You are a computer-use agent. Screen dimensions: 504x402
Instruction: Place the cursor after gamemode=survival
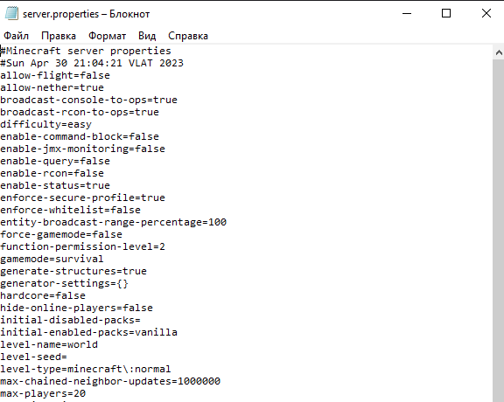(103, 259)
